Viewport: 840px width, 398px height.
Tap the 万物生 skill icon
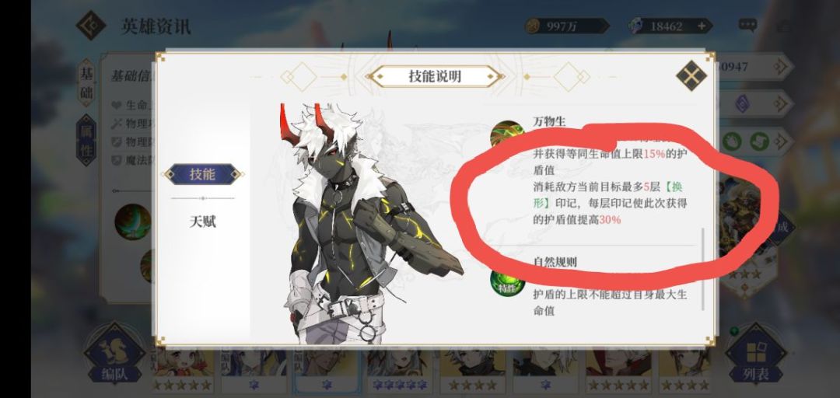coord(508,136)
